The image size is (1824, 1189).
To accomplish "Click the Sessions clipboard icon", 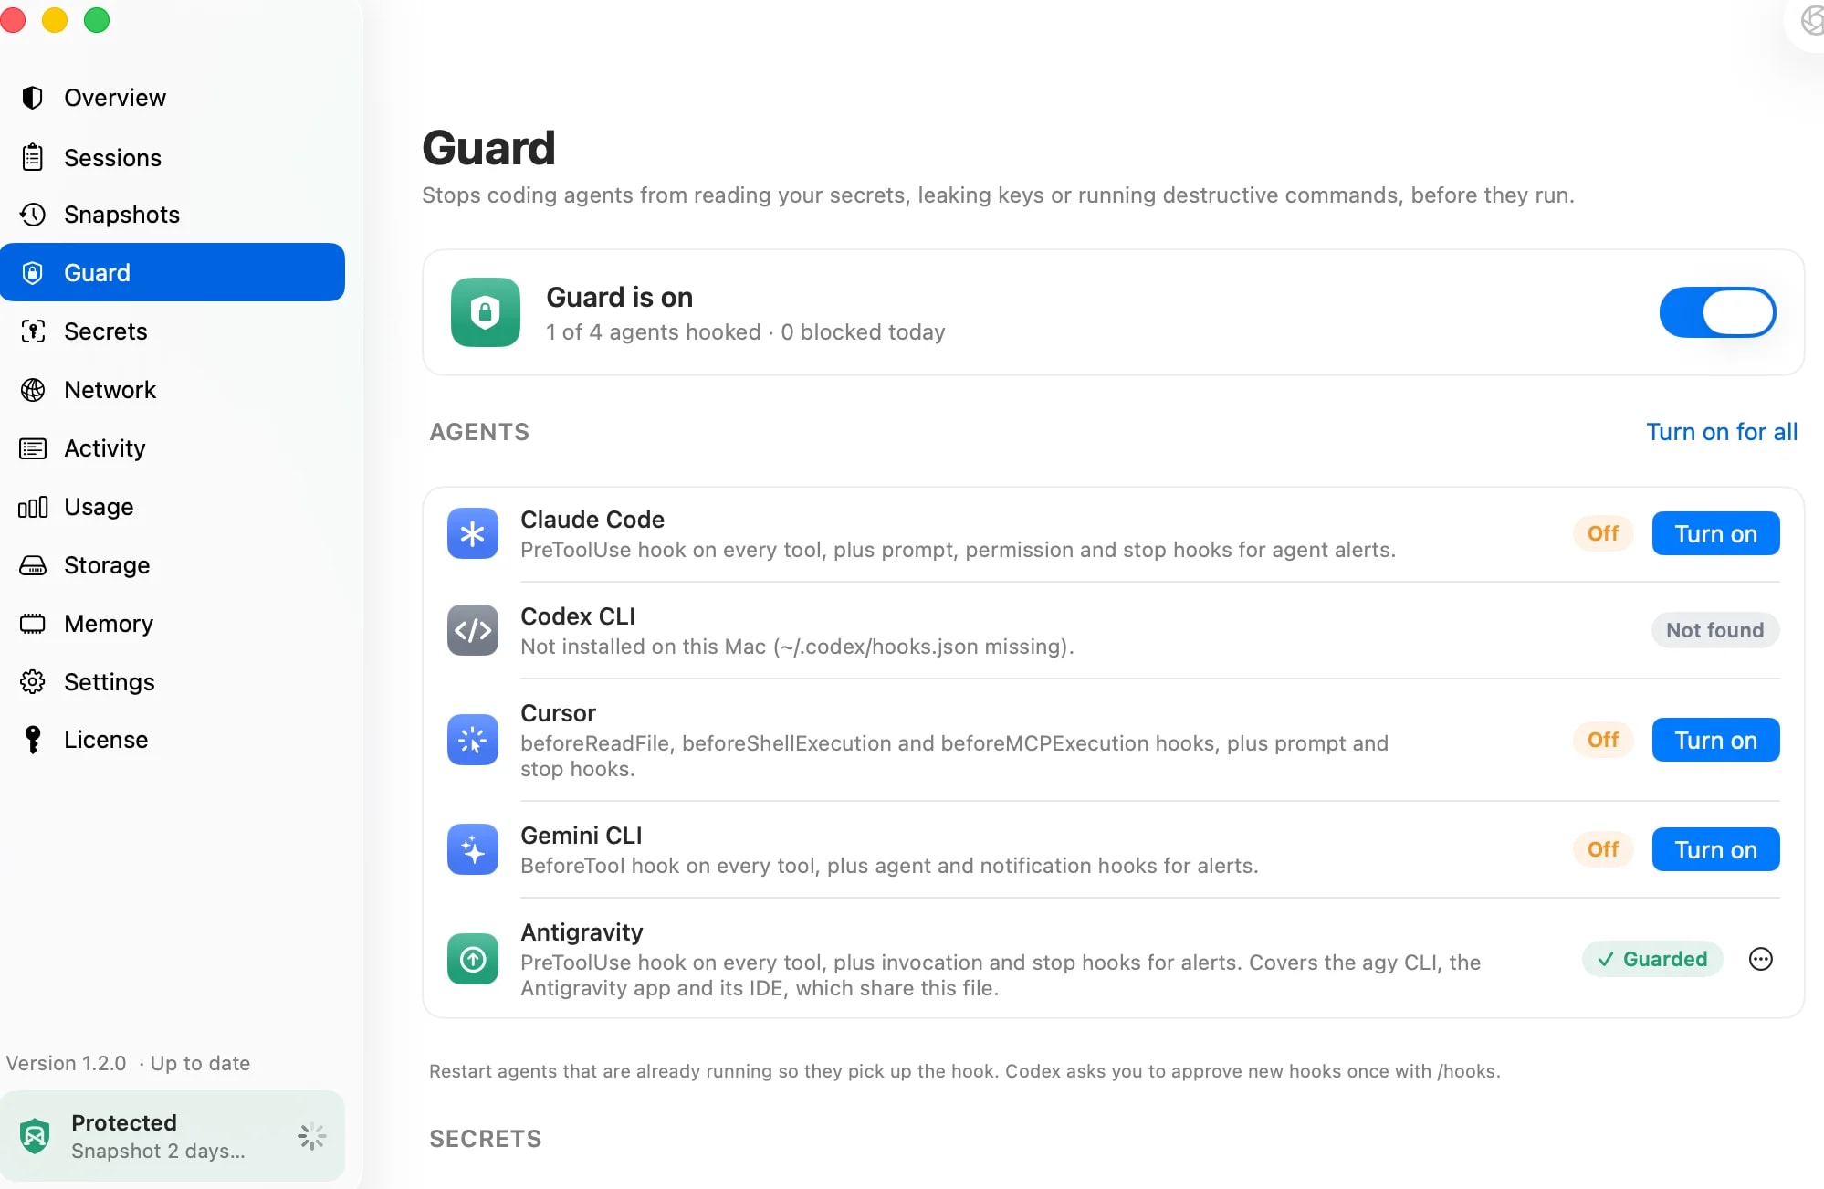I will [x=33, y=157].
